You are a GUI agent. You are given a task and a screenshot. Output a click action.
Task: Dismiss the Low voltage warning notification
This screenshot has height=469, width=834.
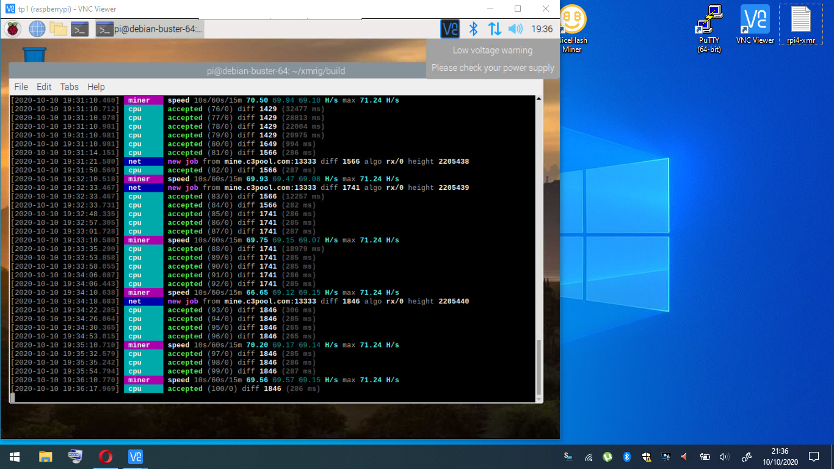tap(493, 59)
